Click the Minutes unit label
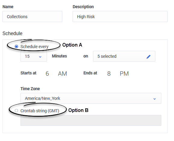 (x=59, y=56)
